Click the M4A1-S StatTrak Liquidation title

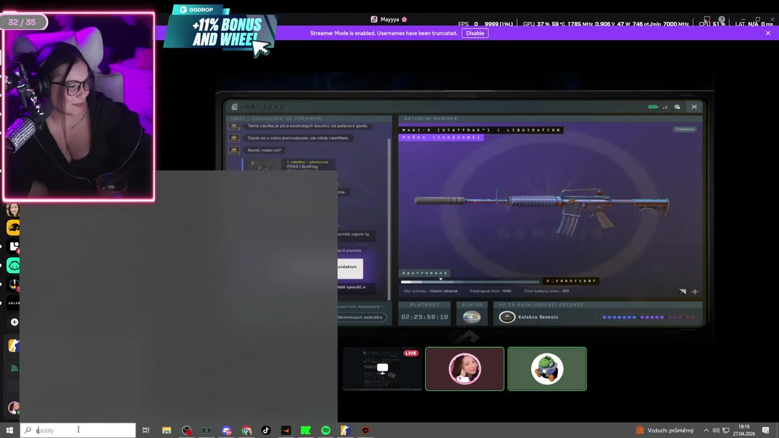coord(481,130)
